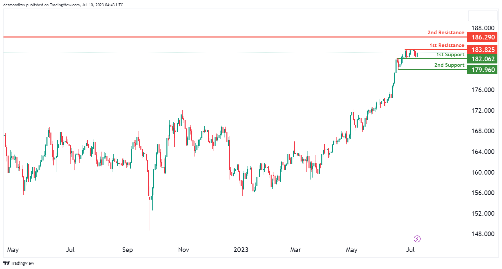
Task: Select the "1st Resistance" text label
Action: tap(447, 45)
